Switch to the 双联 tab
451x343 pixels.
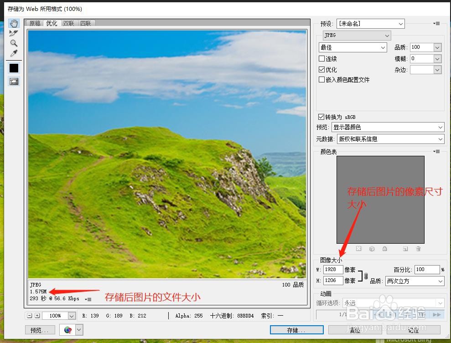tap(69, 23)
